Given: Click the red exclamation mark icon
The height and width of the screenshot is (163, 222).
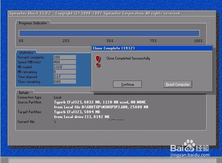Looking at the screenshot, I should [98, 61].
